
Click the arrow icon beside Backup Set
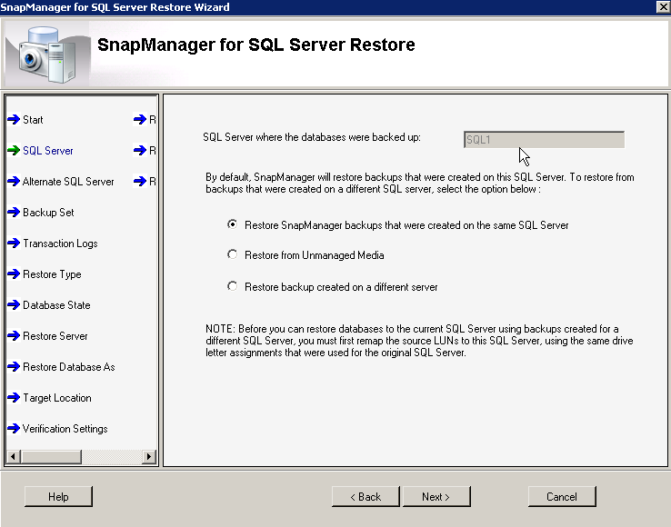pyautogui.click(x=13, y=213)
